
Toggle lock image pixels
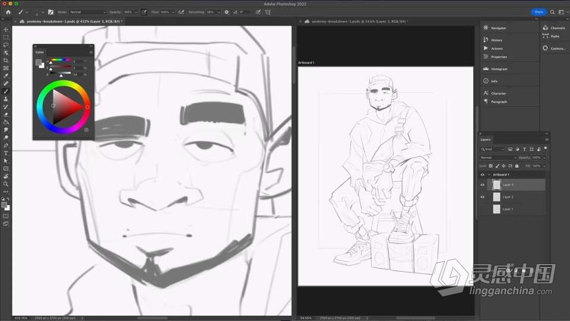pos(498,166)
